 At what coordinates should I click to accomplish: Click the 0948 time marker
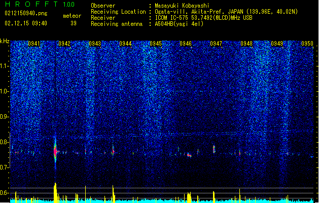pyautogui.click(x=246, y=44)
